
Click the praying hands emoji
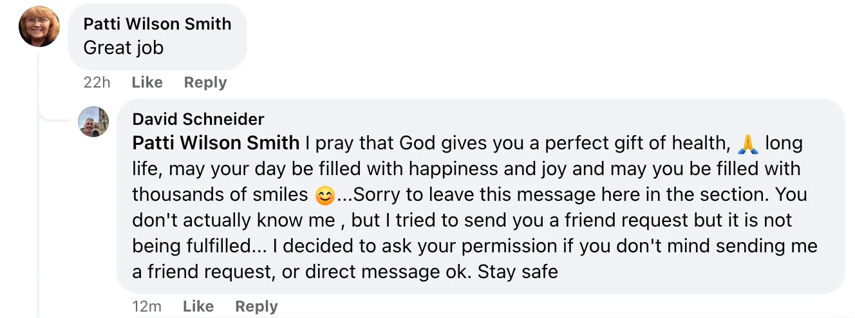pos(747,143)
